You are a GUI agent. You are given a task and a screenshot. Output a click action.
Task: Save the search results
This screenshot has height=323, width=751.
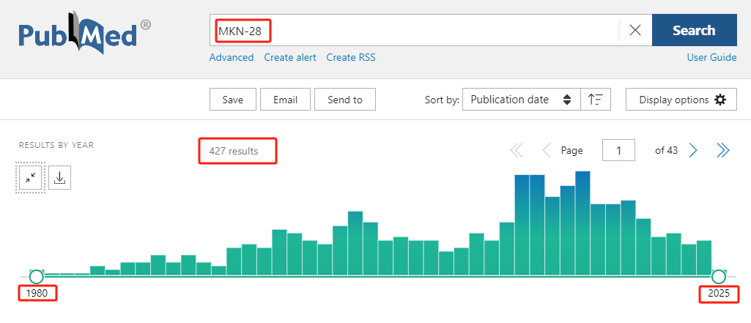point(233,100)
